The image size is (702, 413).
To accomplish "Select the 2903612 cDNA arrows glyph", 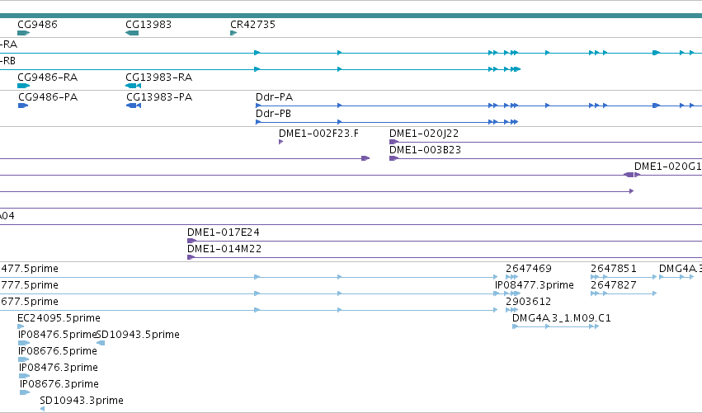I will pos(511,310).
